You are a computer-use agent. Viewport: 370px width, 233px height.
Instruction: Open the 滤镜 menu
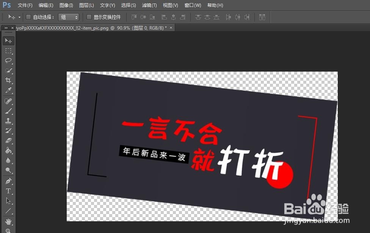(149, 5)
